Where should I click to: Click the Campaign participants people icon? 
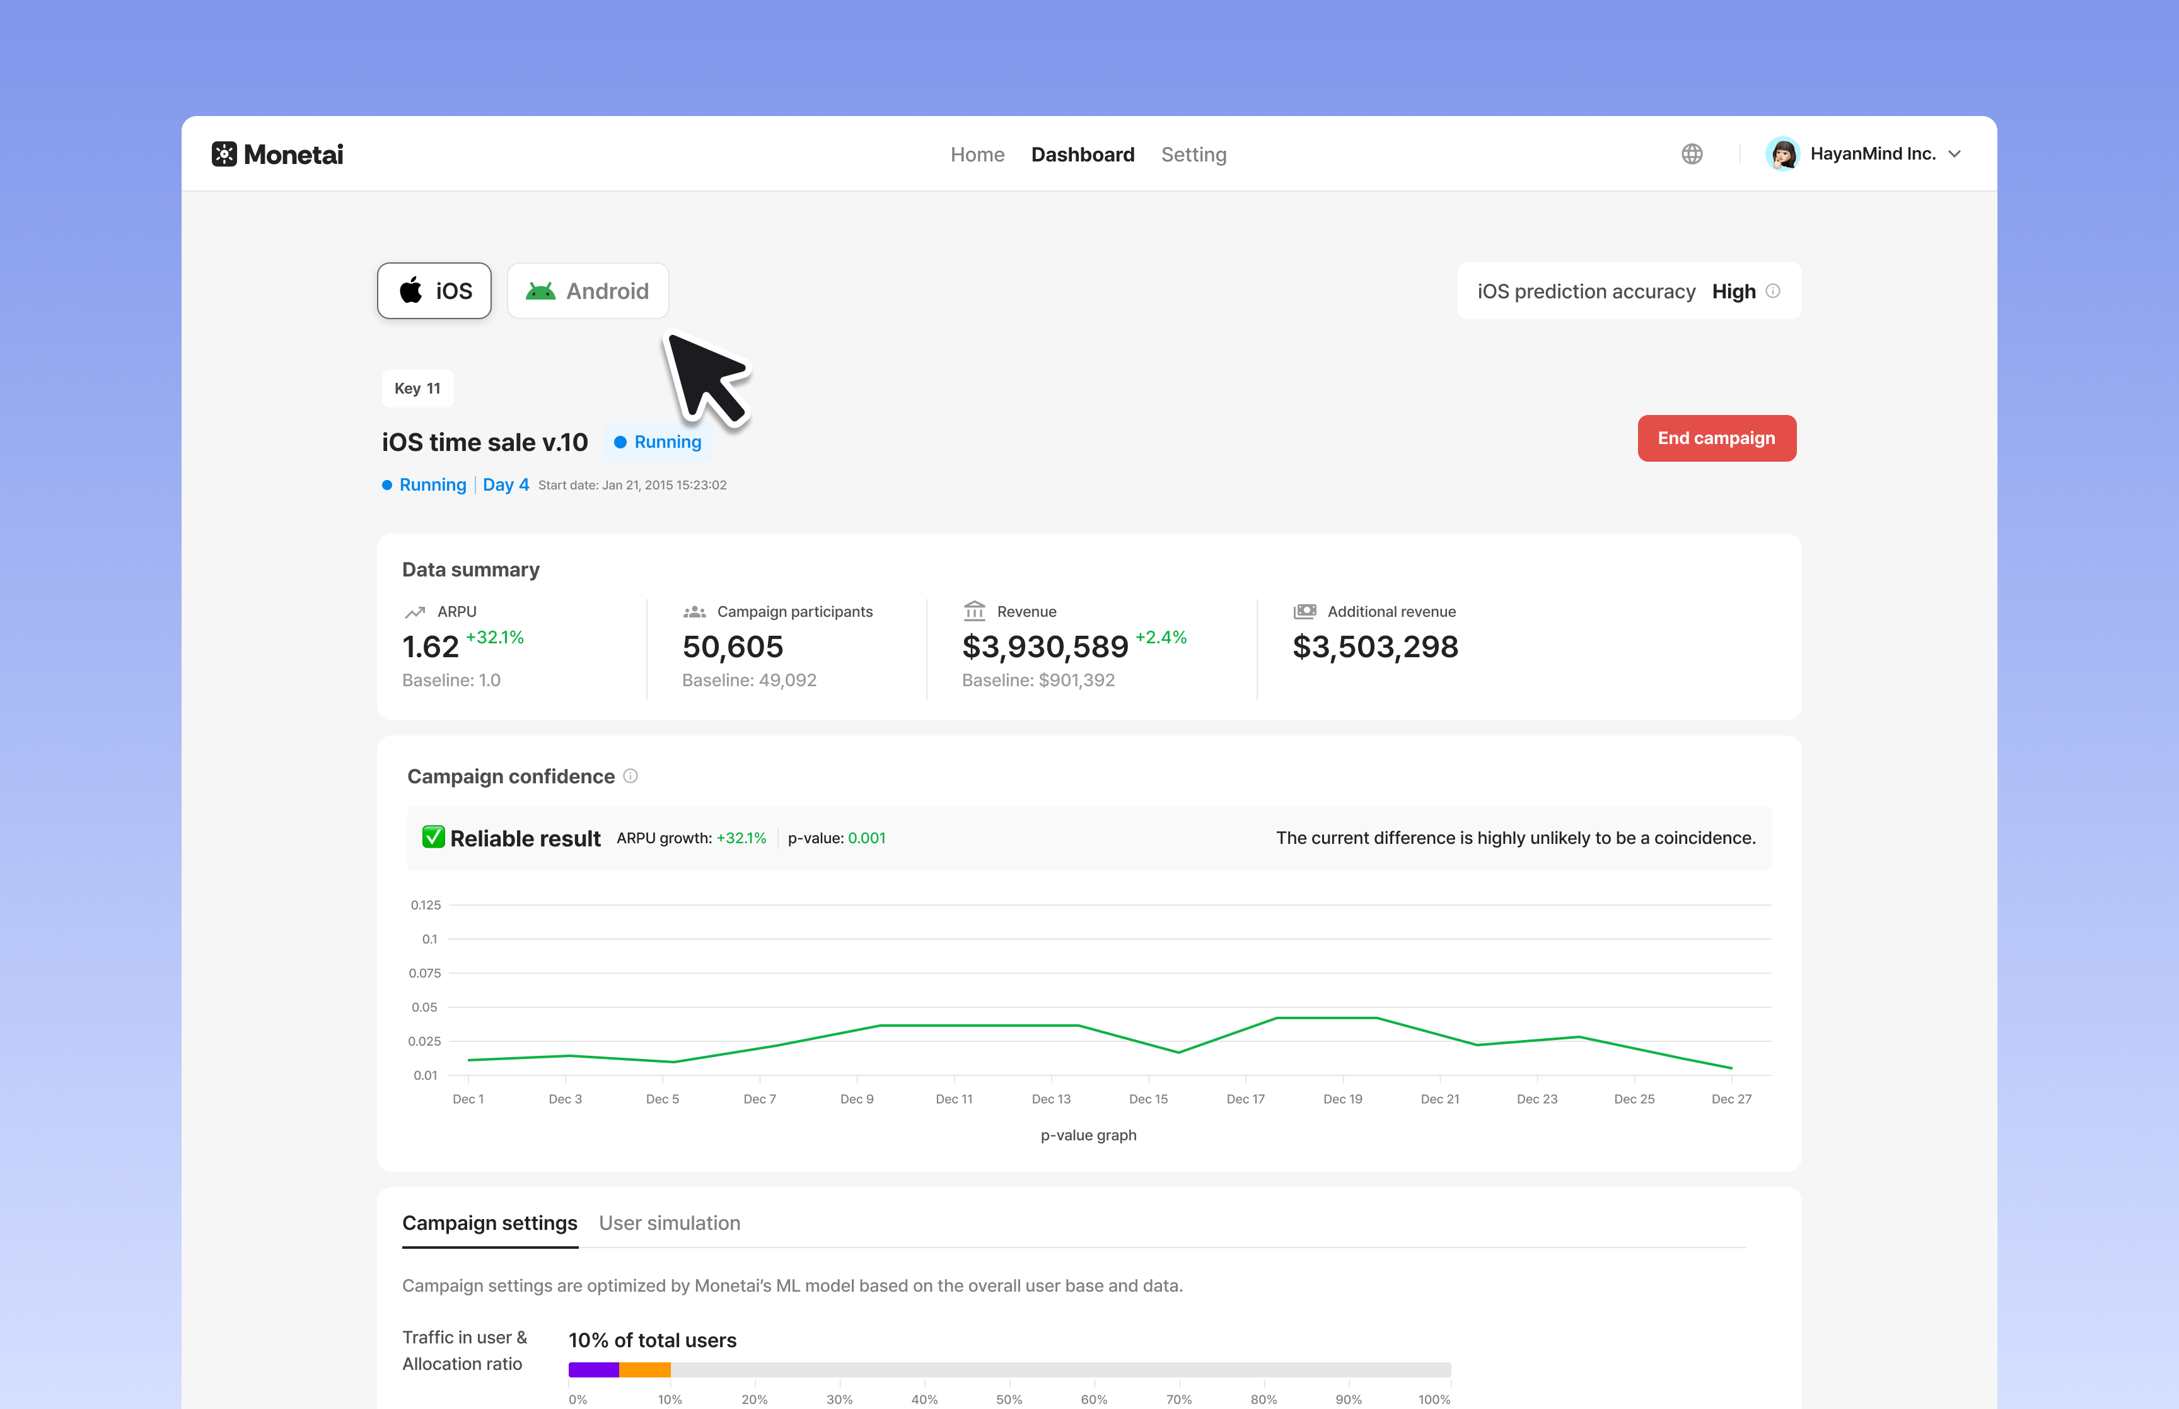(696, 611)
